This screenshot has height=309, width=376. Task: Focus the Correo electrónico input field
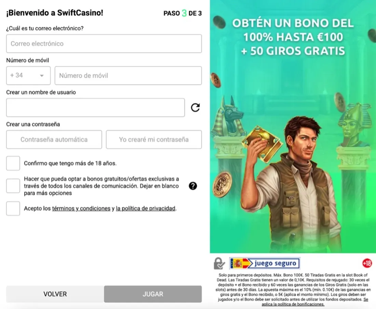pos(104,44)
